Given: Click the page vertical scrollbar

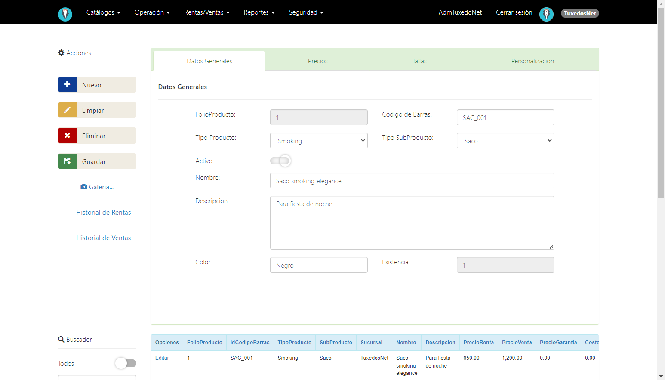Looking at the screenshot, I should click(661, 102).
